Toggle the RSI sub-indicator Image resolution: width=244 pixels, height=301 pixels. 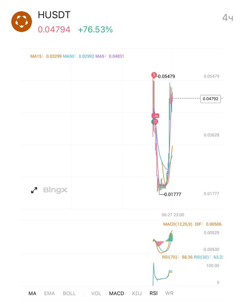154,293
